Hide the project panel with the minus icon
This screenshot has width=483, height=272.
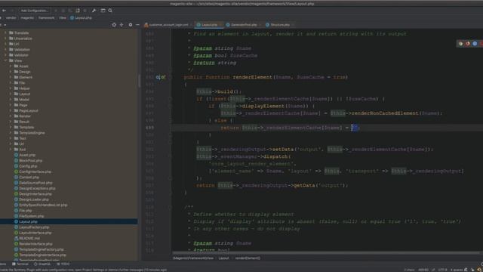pyautogui.click(x=137, y=25)
